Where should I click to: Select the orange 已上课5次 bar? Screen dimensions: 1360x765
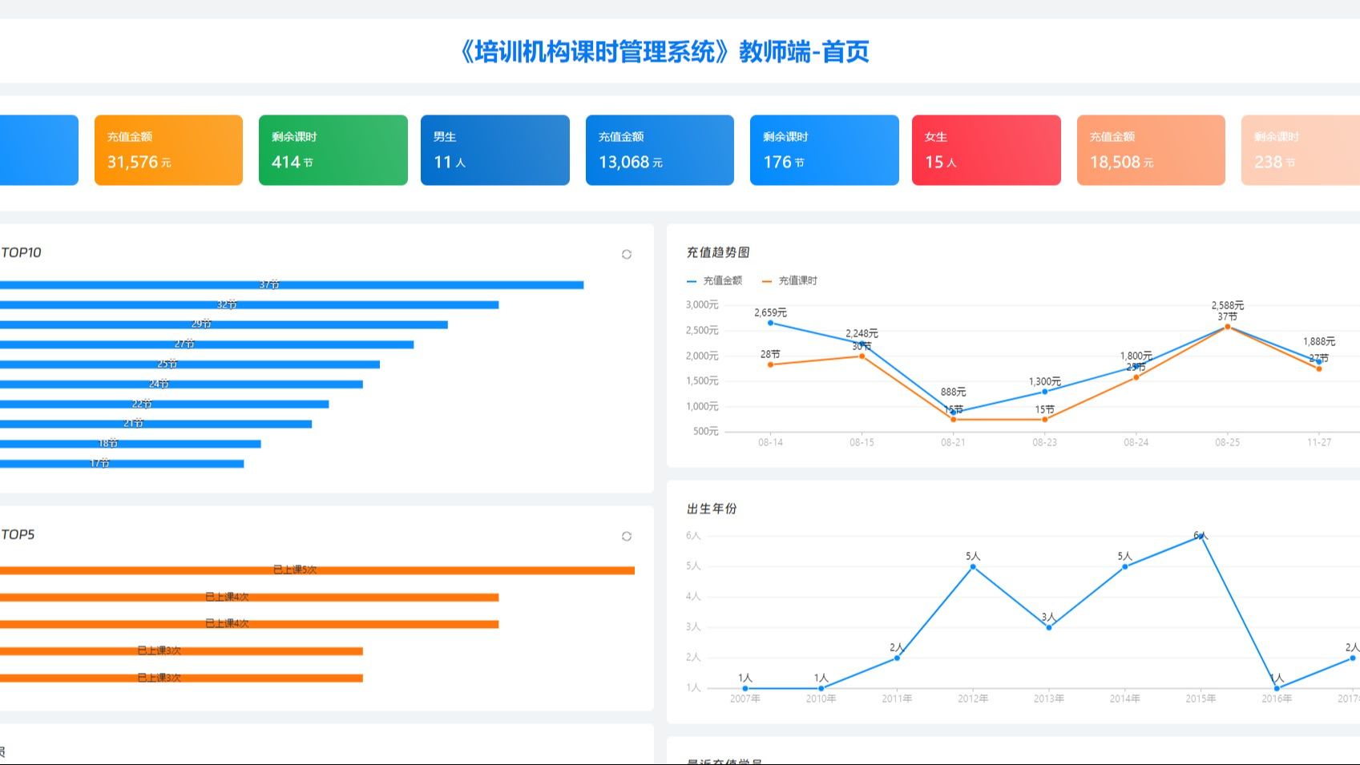(317, 570)
